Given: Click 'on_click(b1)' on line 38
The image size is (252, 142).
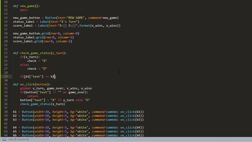Looking at the screenshot, I should [131, 112].
